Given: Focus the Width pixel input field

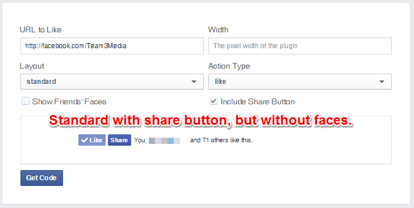Looking at the screenshot, I should [x=300, y=46].
